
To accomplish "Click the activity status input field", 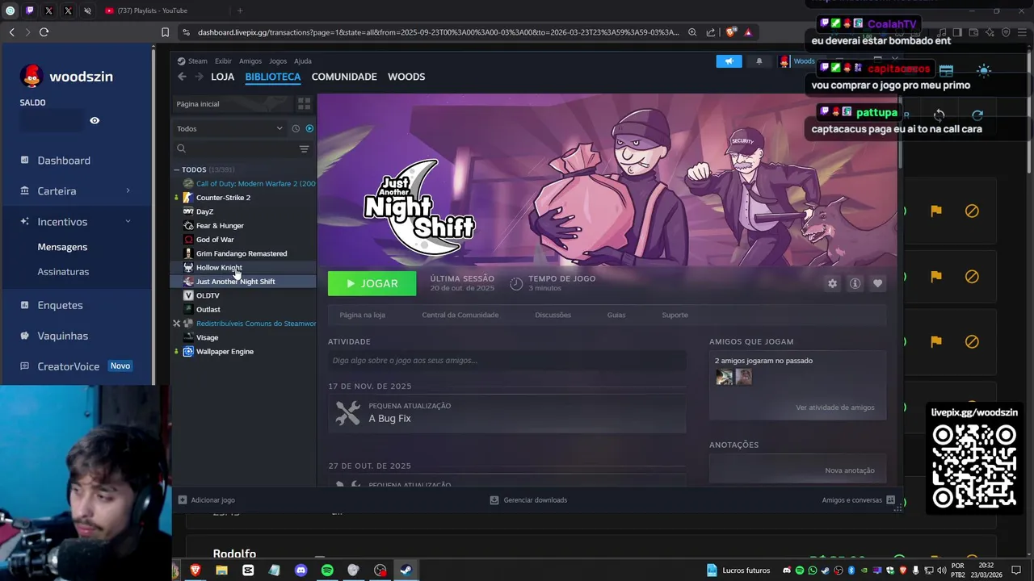I will click(506, 361).
